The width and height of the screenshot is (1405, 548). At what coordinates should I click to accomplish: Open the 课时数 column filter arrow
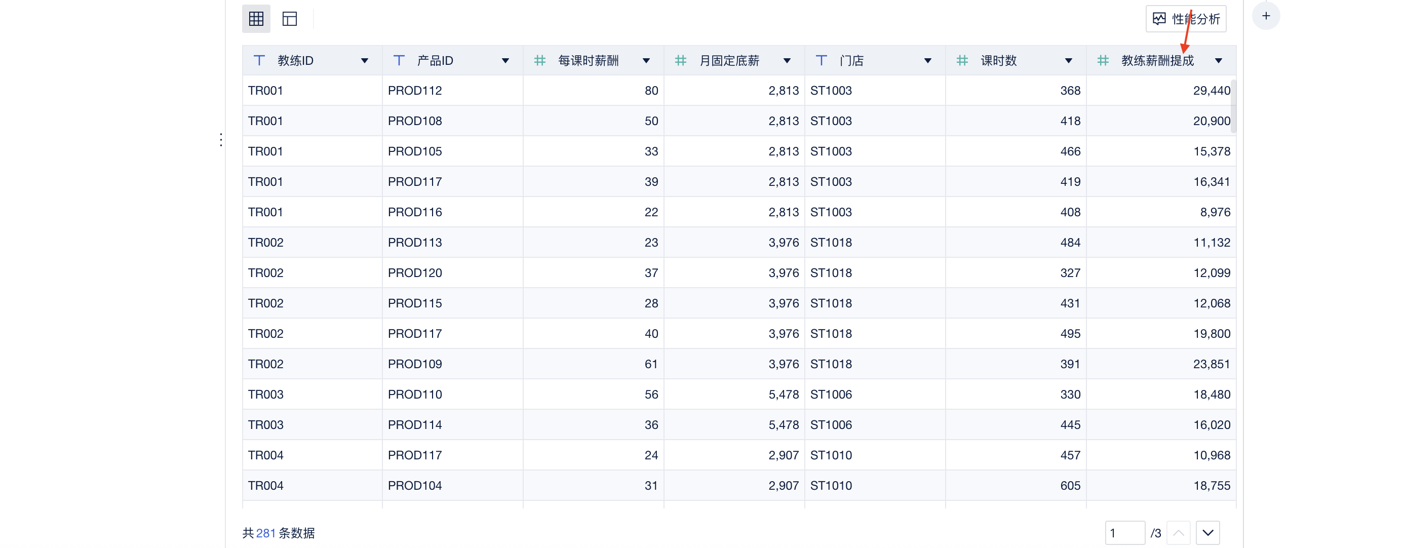coord(1068,61)
